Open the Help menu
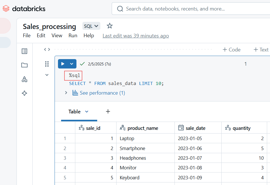Viewport: 270px width, 185px height. click(x=89, y=36)
